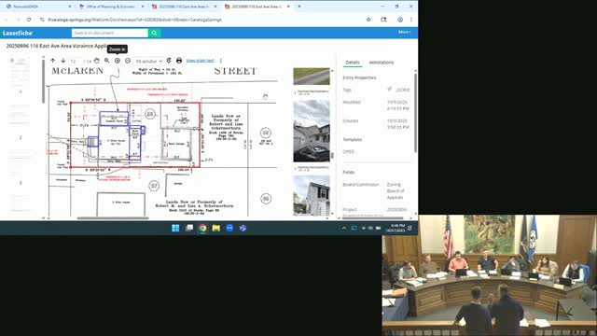
Task: Click the document horizontal scrollbar
Action: coord(113,218)
